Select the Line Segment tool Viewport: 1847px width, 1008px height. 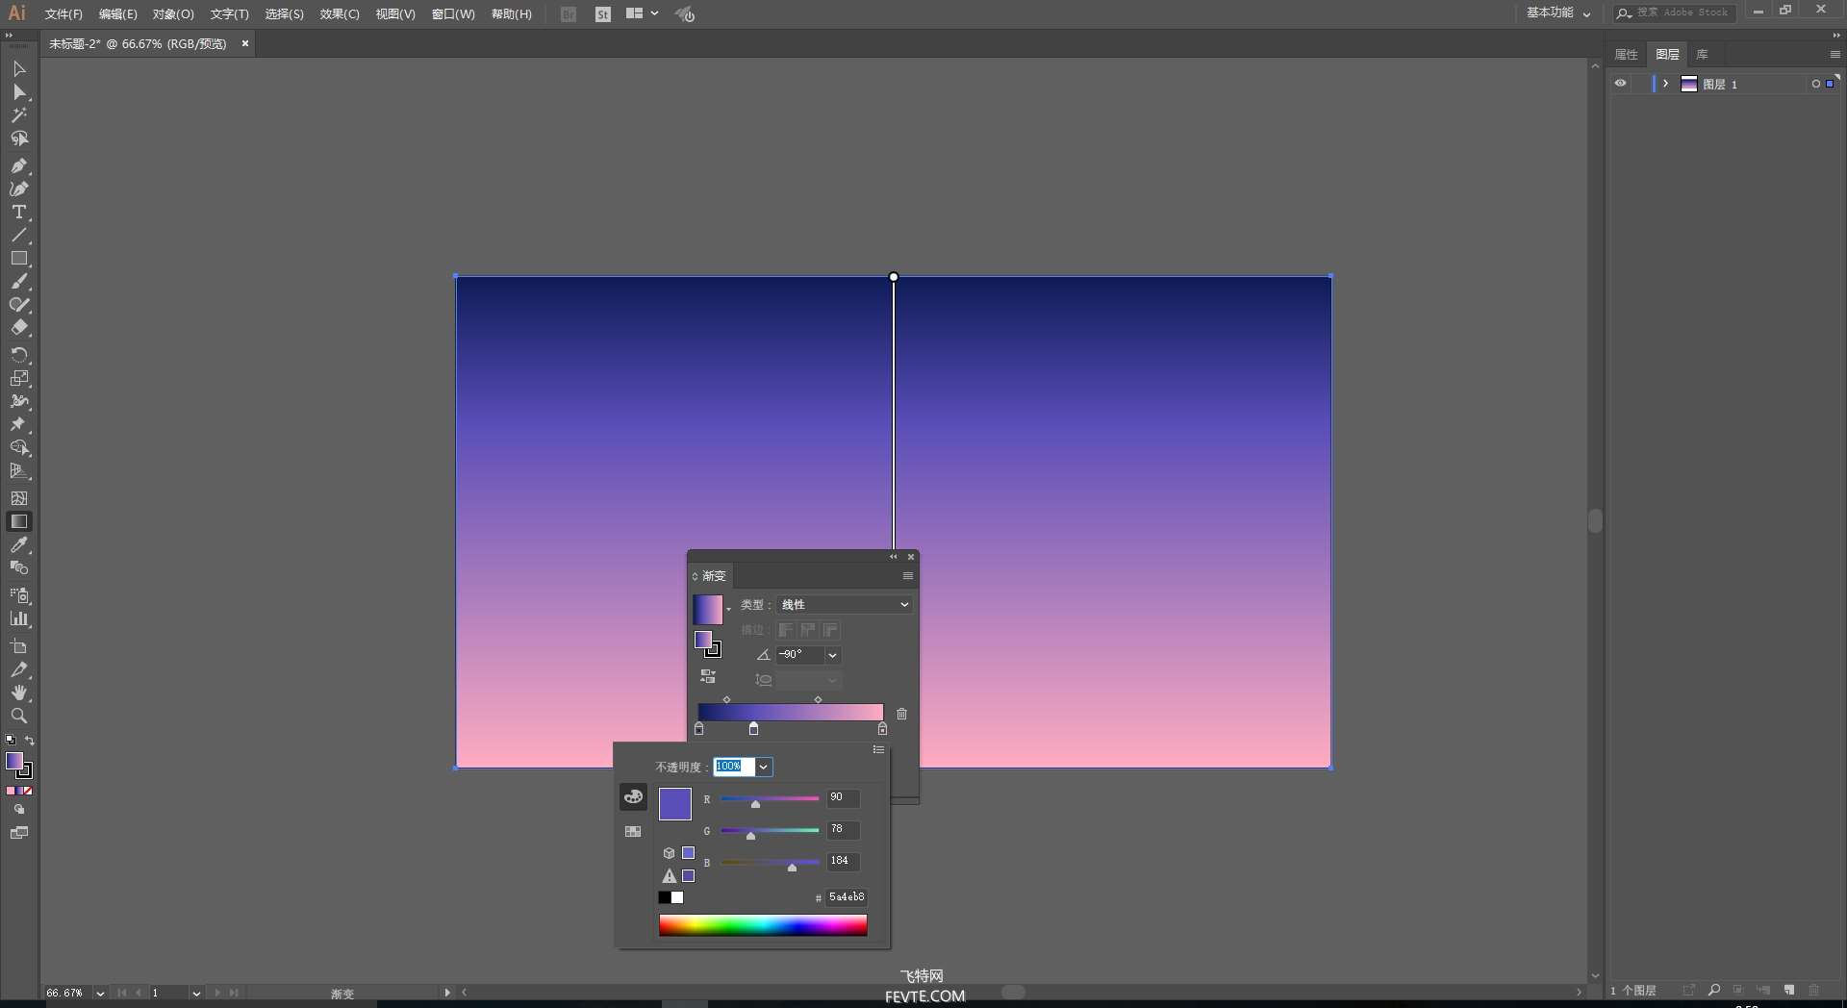pos(19,235)
